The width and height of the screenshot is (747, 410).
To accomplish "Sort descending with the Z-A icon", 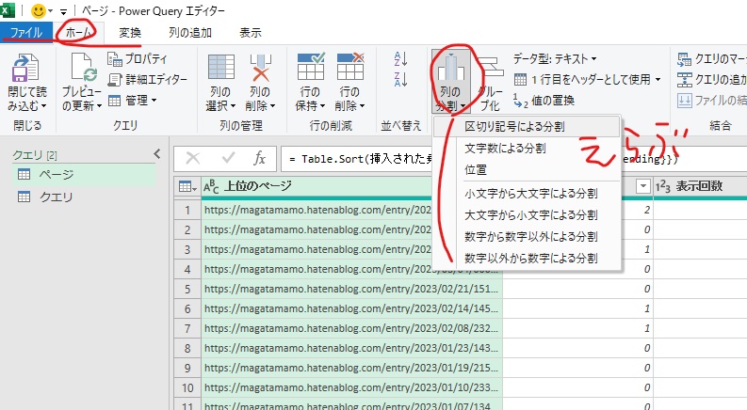I will pos(400,79).
